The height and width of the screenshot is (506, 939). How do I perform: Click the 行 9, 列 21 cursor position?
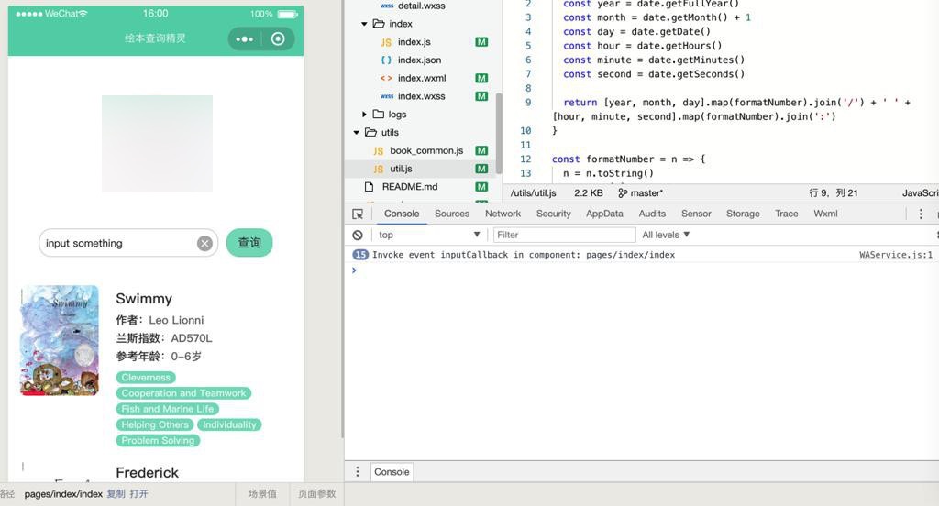(x=833, y=192)
